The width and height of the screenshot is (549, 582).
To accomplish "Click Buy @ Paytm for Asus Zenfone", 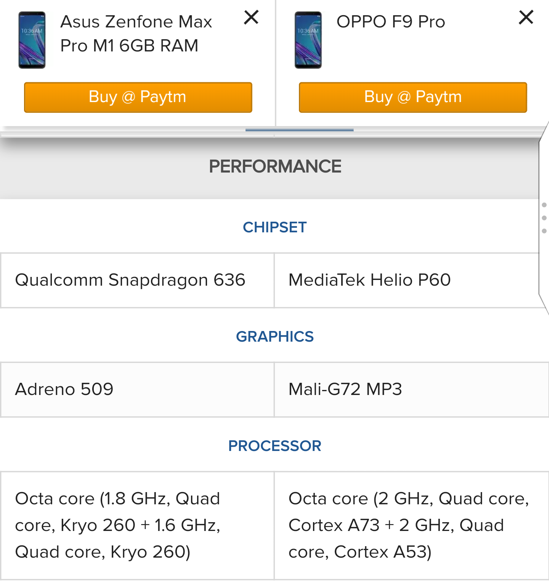I will [138, 97].
